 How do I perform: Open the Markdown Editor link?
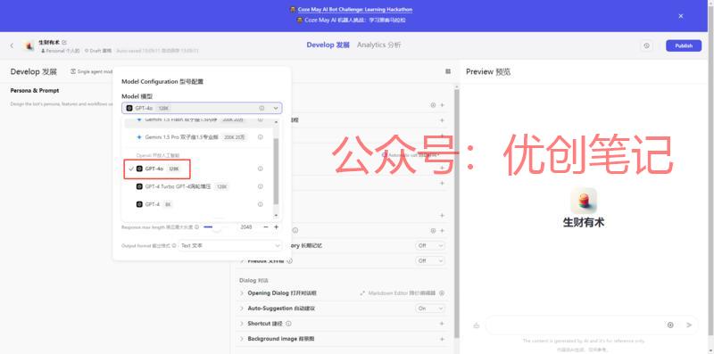tap(397, 293)
